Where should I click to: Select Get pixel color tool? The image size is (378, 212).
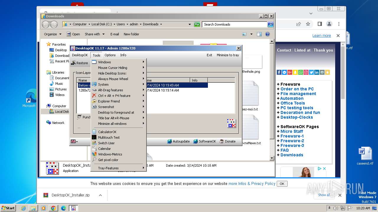(118, 160)
